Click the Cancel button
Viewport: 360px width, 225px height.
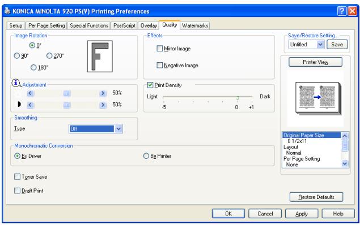tap(265, 214)
